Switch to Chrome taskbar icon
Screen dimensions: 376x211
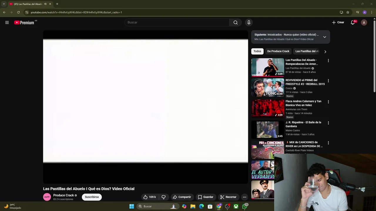pyautogui.click(x=219, y=206)
